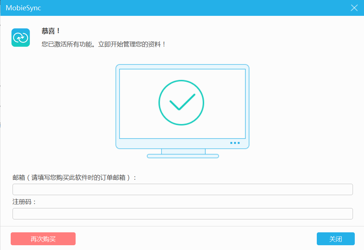Click the teal circle ring outline
364x250 pixels.
[159, 102]
